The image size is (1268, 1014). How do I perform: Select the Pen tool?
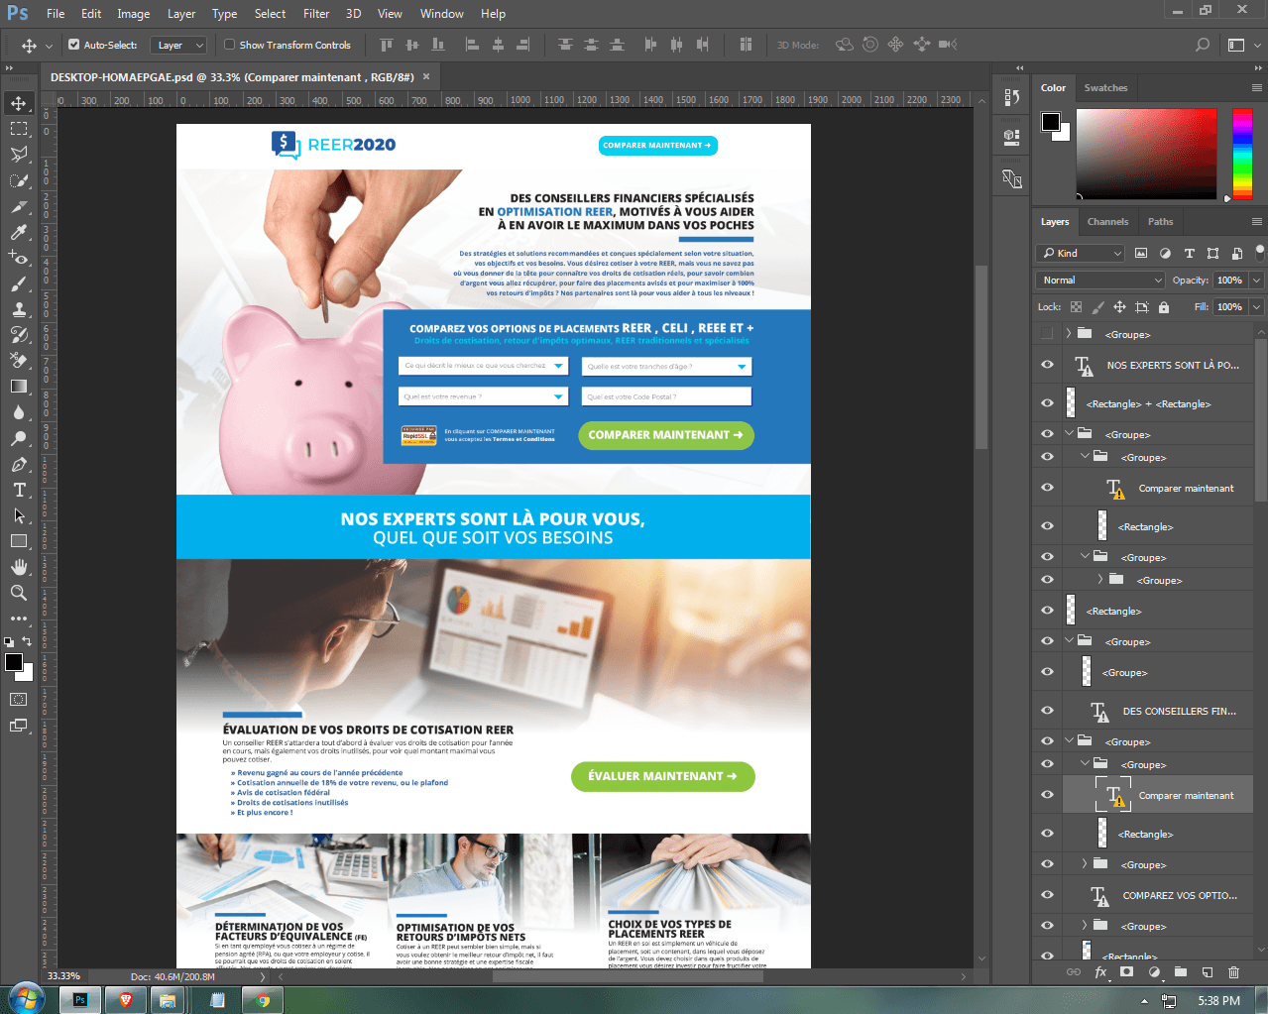point(19,464)
